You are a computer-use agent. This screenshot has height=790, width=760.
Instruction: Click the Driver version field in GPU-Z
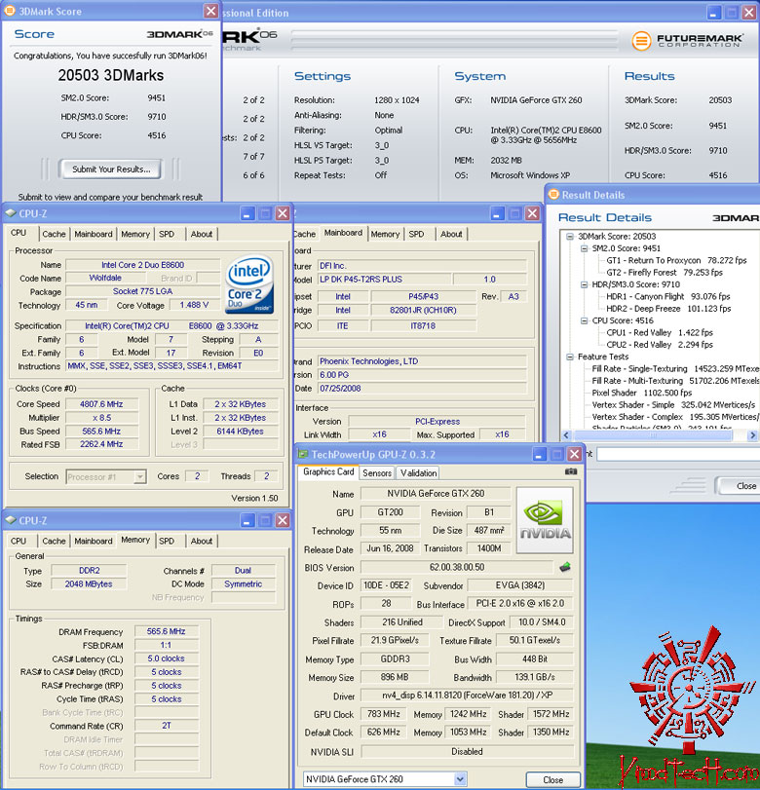pos(467,696)
